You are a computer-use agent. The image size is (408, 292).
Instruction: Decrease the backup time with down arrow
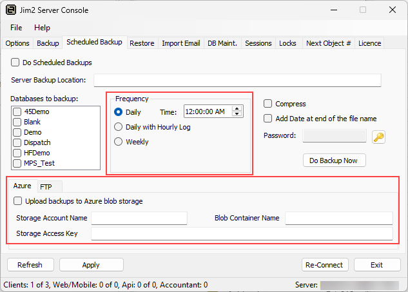[237, 113]
